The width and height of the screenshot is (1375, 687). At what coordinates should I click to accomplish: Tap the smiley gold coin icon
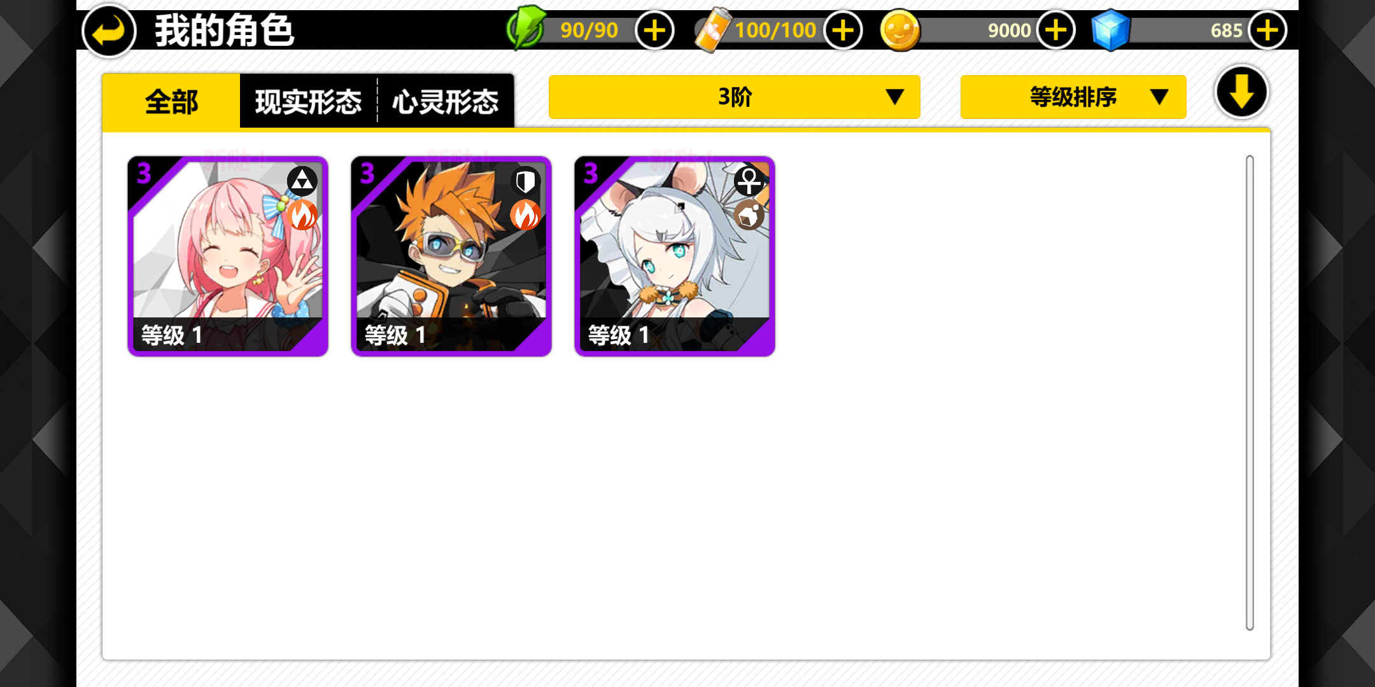[x=899, y=31]
